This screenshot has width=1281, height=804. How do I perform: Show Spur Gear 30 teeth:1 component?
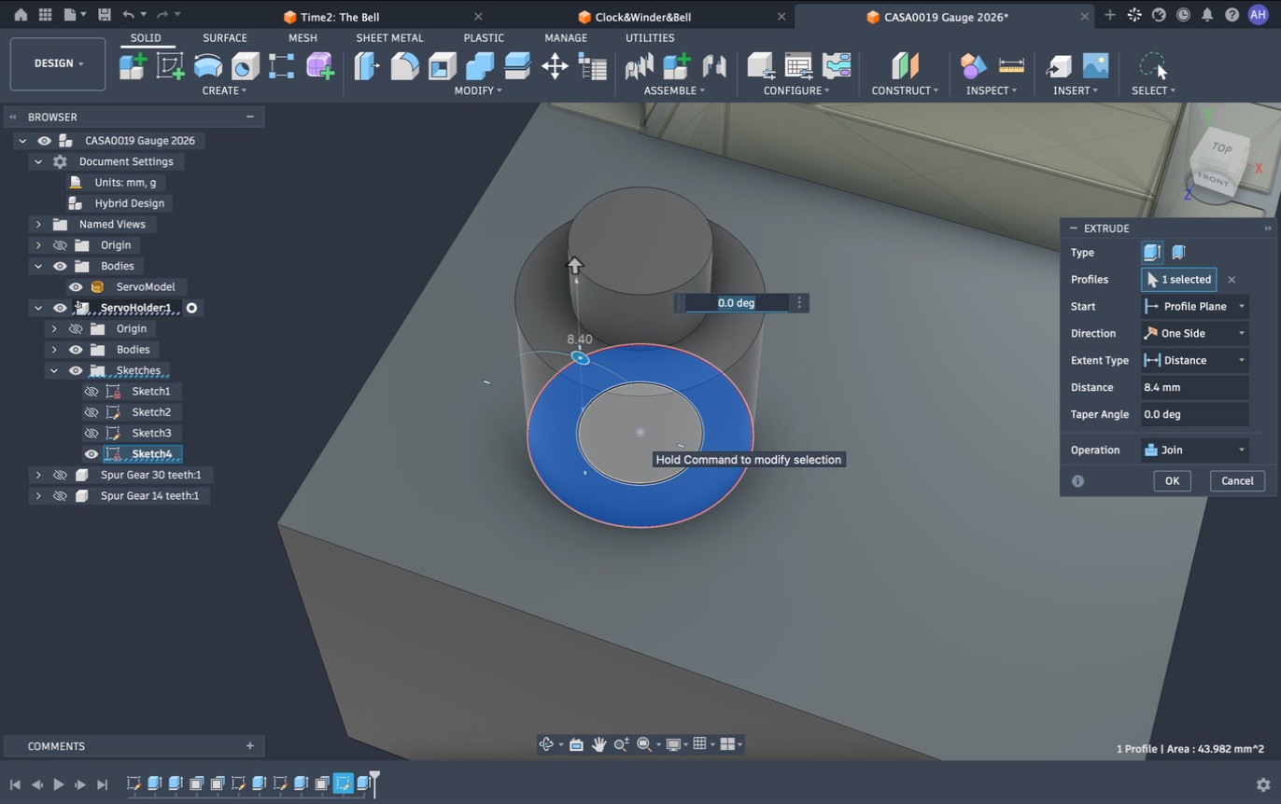point(60,475)
